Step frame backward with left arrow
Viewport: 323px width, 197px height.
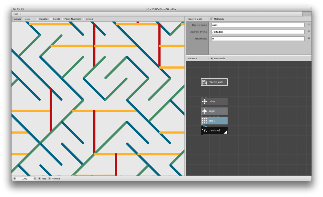[15, 179]
